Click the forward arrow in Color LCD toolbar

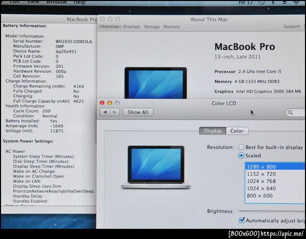pyautogui.click(x=115, y=112)
